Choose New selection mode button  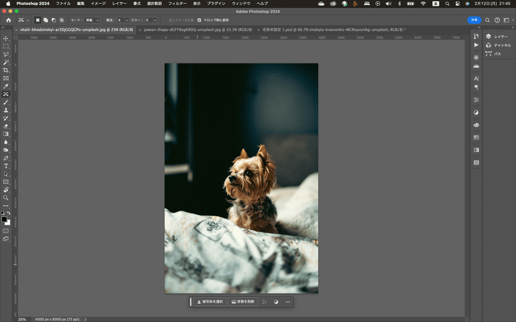[x=38, y=20]
